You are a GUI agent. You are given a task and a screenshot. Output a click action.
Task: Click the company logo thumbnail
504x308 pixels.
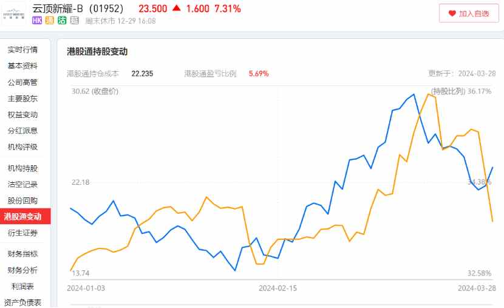(x=13, y=13)
